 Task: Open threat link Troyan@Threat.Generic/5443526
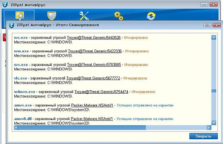94,38
